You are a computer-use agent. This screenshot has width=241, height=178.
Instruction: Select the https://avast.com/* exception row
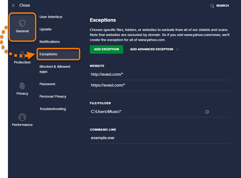[x=160, y=85]
